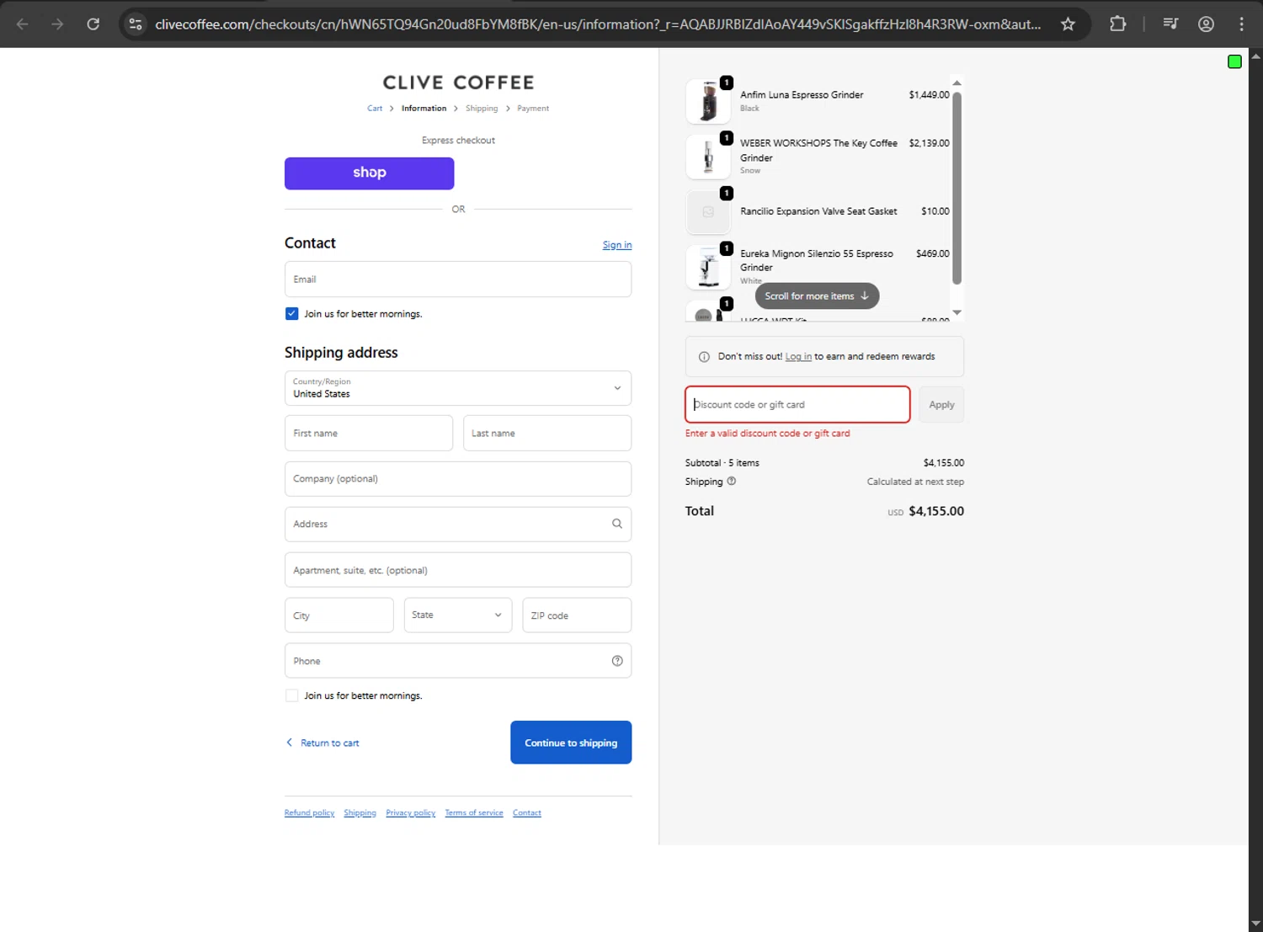Open the Refund policy link

[309, 812]
